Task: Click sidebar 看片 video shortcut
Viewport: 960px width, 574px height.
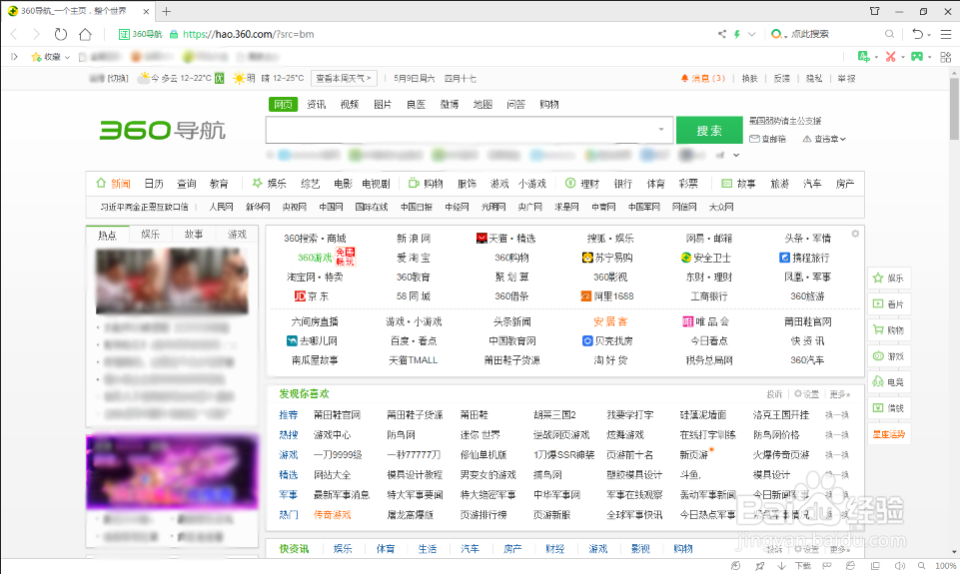Action: click(x=889, y=304)
